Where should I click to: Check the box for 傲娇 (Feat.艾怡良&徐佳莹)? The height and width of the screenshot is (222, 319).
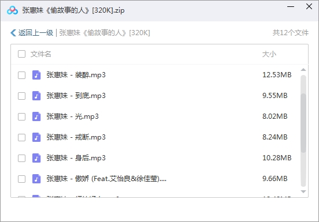(21, 179)
